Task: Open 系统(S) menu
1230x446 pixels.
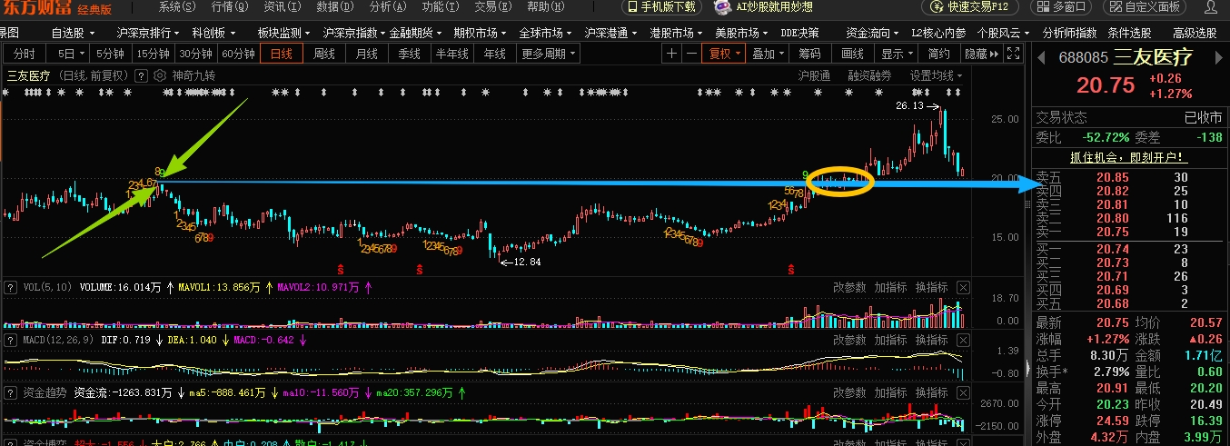Action: pos(176,7)
